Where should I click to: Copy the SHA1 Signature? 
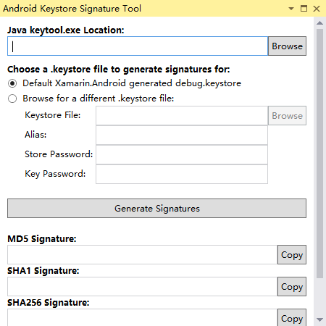292,287
